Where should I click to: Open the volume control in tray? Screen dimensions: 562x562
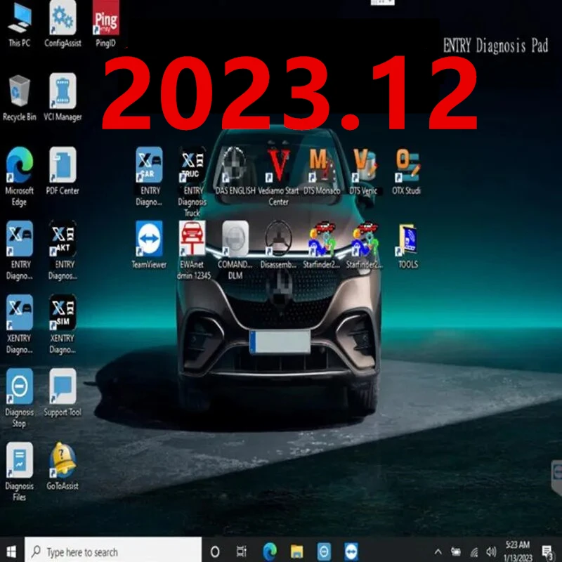(491, 551)
